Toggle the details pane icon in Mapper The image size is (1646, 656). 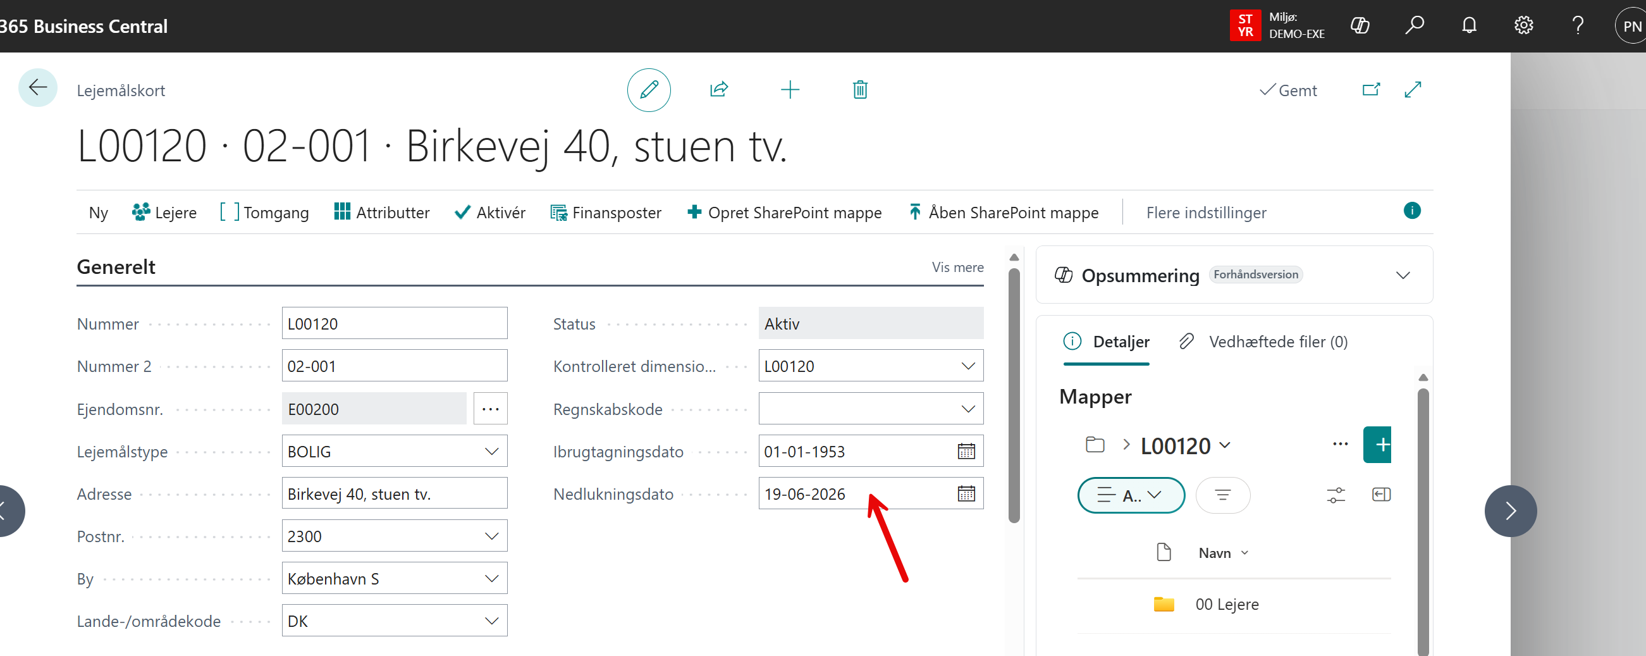click(x=1381, y=495)
